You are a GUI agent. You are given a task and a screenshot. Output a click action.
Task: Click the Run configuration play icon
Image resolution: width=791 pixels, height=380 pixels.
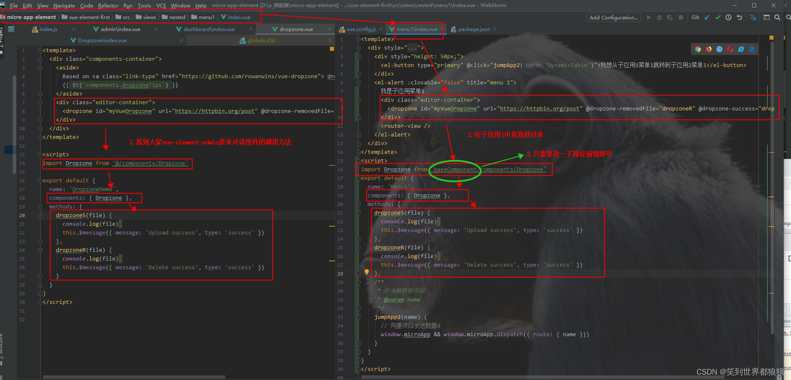649,17
